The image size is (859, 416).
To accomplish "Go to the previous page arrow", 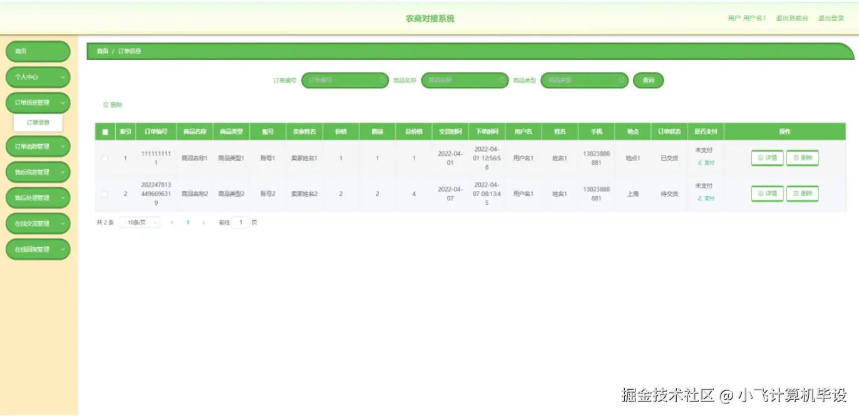I will click(172, 222).
